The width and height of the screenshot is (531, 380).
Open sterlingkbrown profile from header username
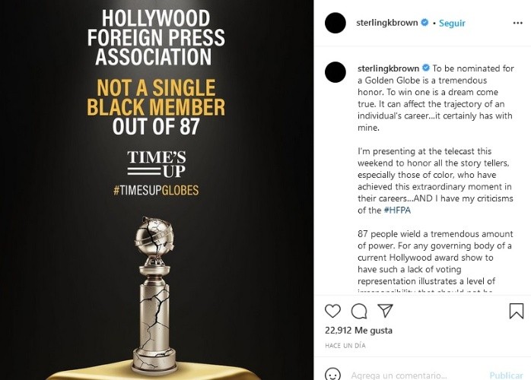[386, 23]
